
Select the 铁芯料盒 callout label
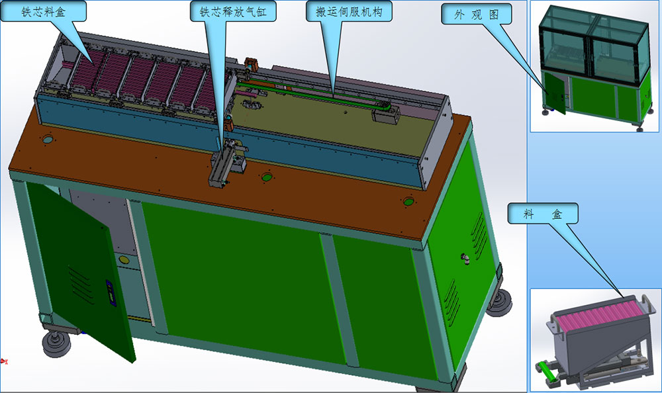click(44, 12)
